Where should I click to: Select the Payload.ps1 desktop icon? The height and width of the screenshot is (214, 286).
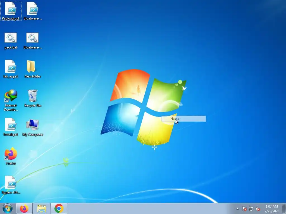tap(11, 11)
